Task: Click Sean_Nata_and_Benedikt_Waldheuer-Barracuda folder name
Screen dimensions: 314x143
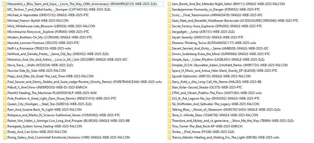Action: 235,20
